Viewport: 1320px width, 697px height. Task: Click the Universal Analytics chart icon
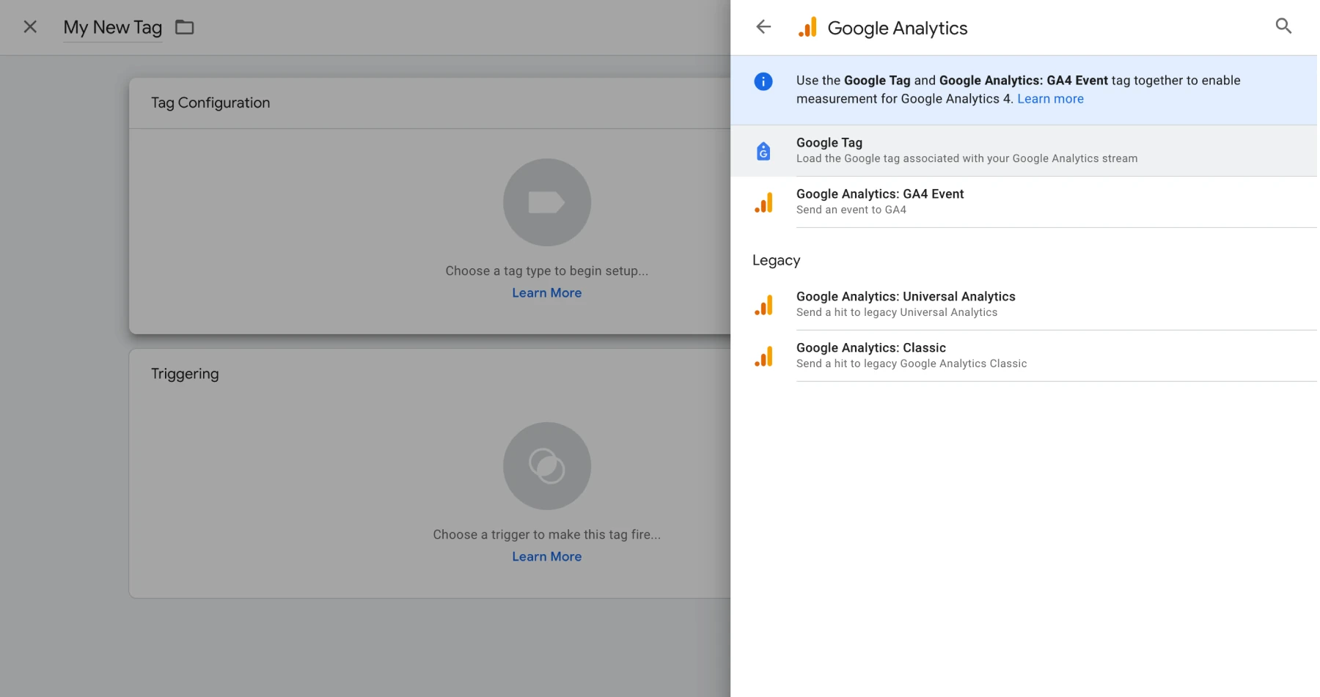(x=763, y=306)
